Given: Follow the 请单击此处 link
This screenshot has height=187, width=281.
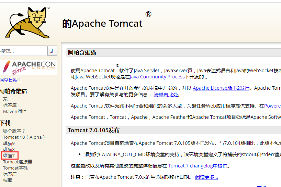Looking at the screenshot, I should (166, 95).
